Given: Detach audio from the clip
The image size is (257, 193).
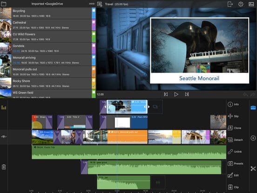Looking at the screenshot, I should (235, 140).
